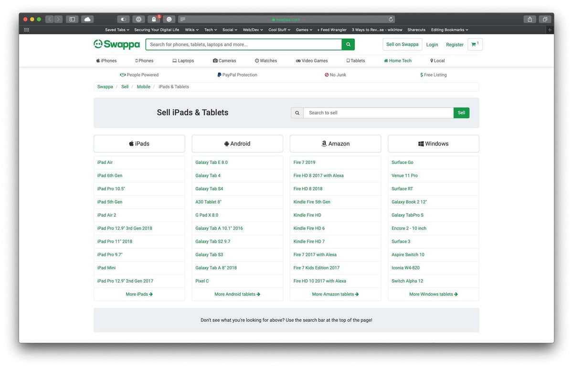
Task: Click the Safari Share icon
Action: [530, 19]
